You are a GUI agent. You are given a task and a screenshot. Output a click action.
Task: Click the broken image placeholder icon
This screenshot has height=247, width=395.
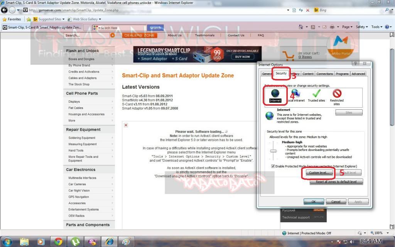pyautogui.click(x=126, y=125)
